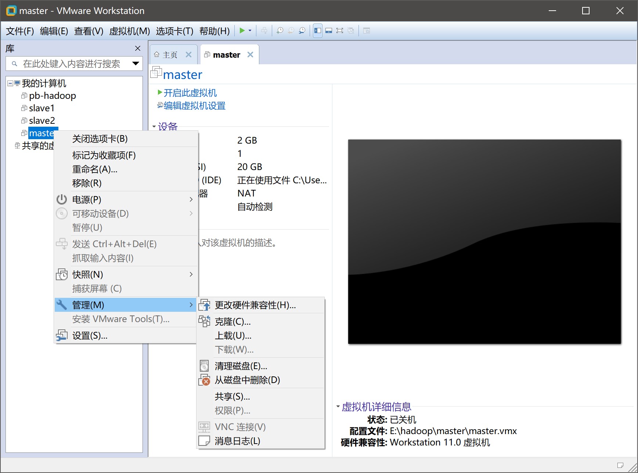Collapse the 虚拟机详细信息 section

pyautogui.click(x=338, y=407)
